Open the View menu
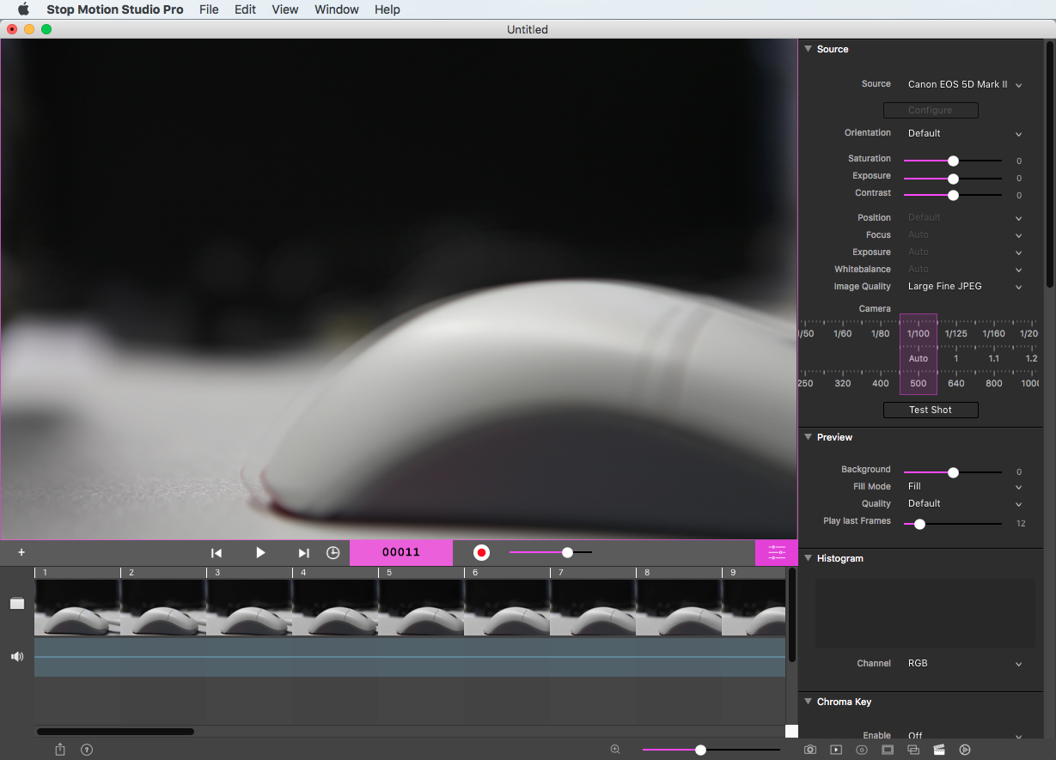The width and height of the screenshot is (1056, 760). click(x=285, y=9)
